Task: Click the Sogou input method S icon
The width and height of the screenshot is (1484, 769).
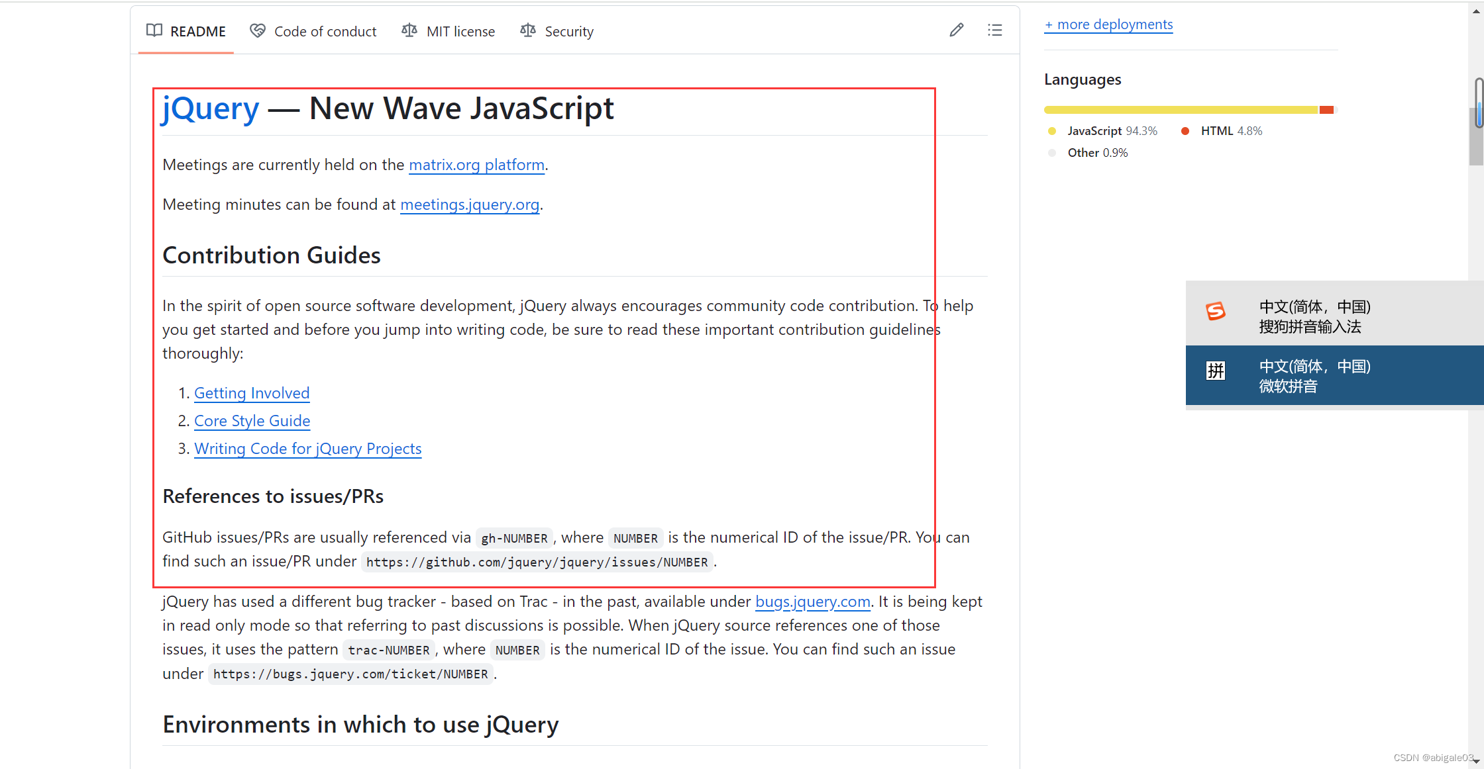Action: click(x=1216, y=311)
